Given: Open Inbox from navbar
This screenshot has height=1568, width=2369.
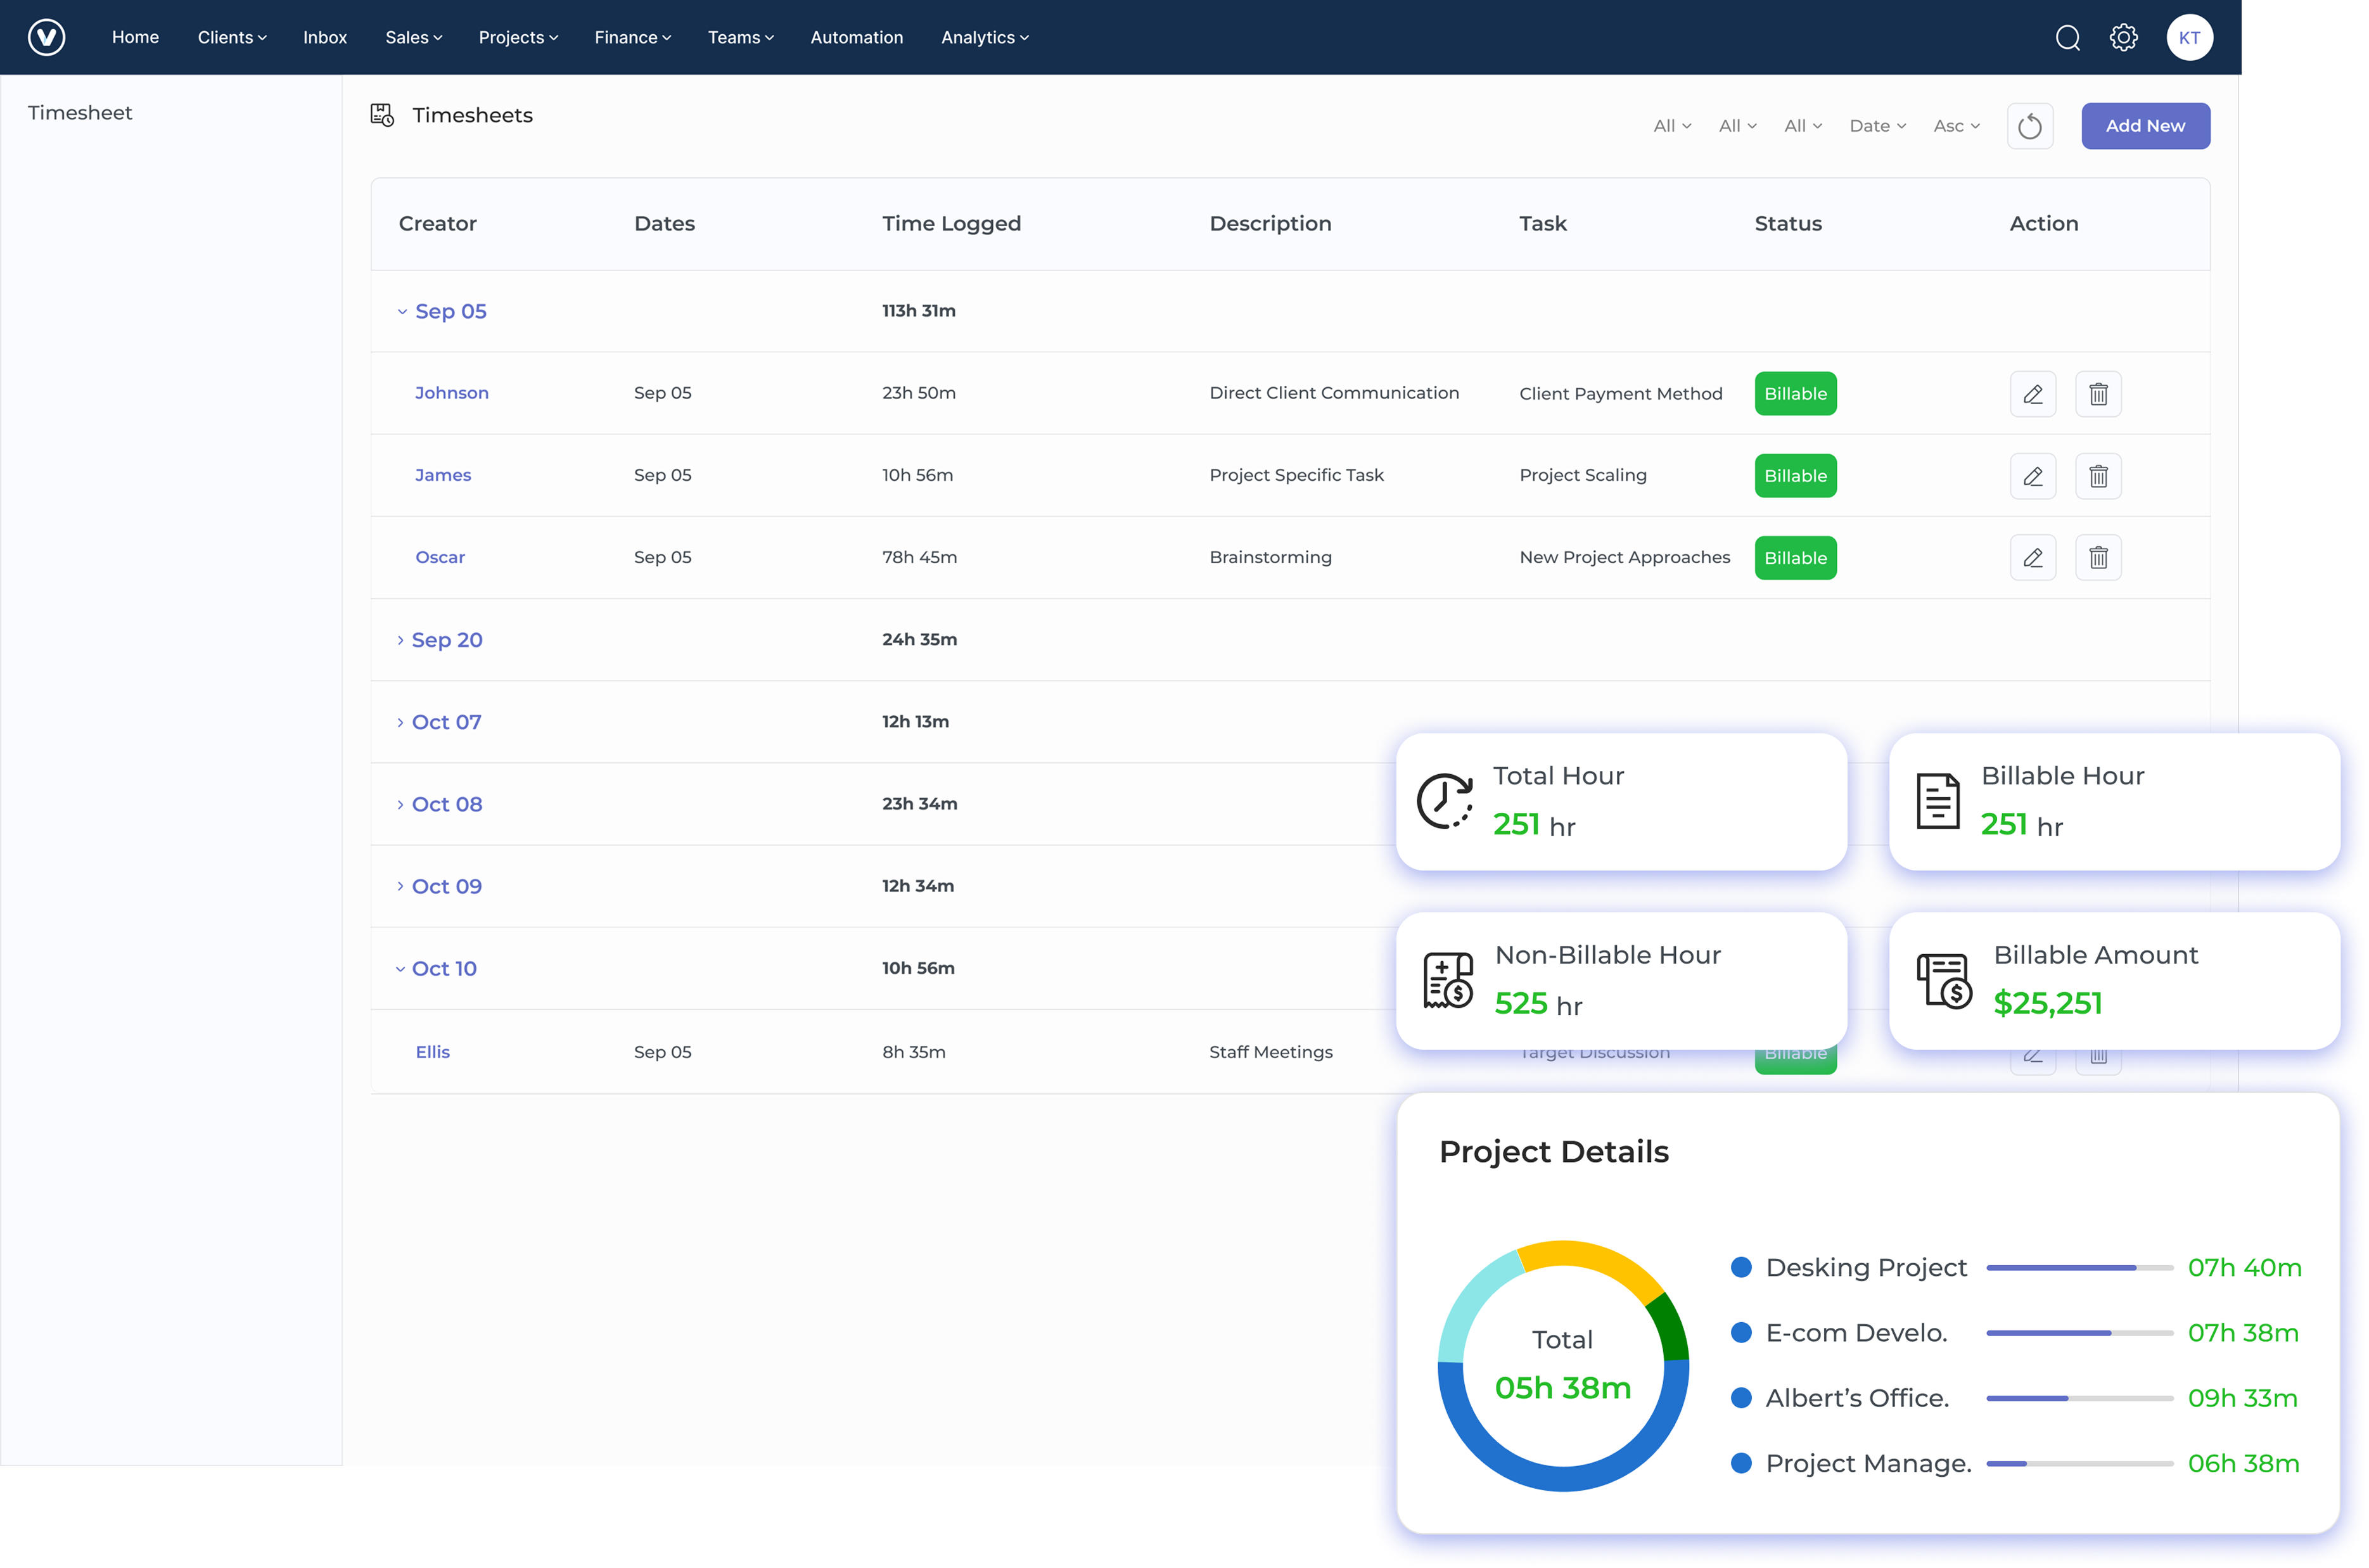Looking at the screenshot, I should point(325,37).
